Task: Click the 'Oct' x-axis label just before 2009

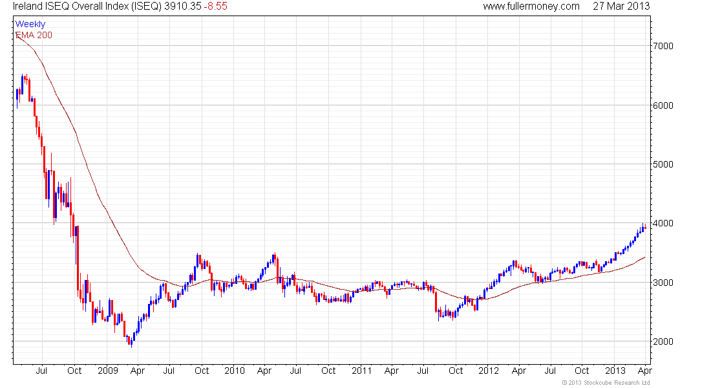Action: point(74,371)
